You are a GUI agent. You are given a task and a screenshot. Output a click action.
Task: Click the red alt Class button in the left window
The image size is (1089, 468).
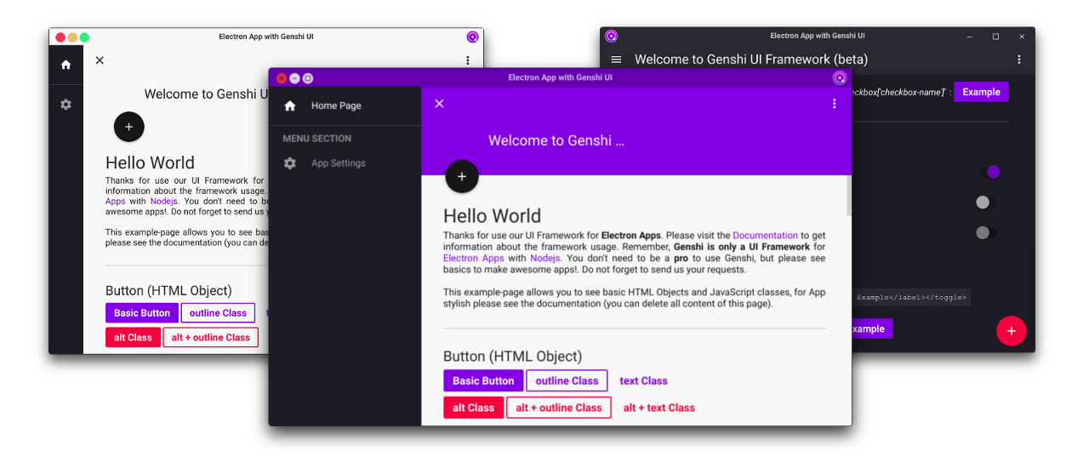(x=133, y=338)
